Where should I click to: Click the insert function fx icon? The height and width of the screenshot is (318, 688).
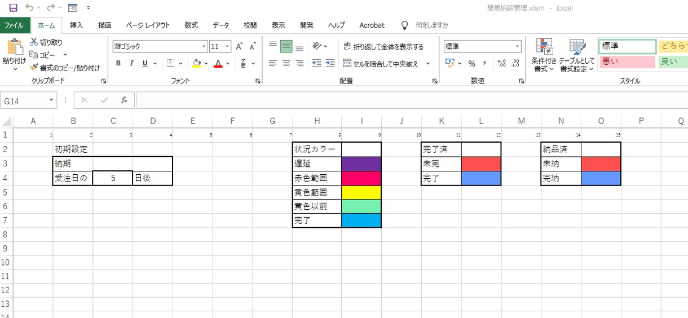pos(124,100)
